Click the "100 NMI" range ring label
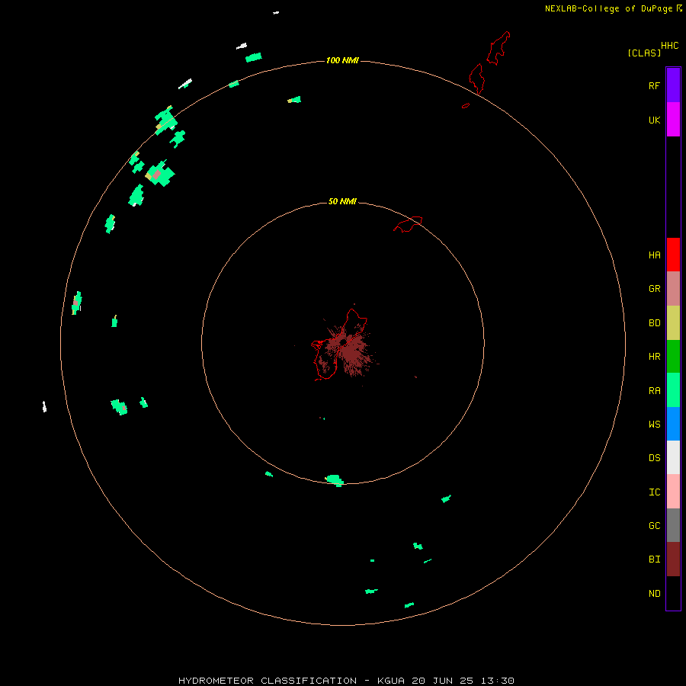Screen dimensions: 686x686 342,60
